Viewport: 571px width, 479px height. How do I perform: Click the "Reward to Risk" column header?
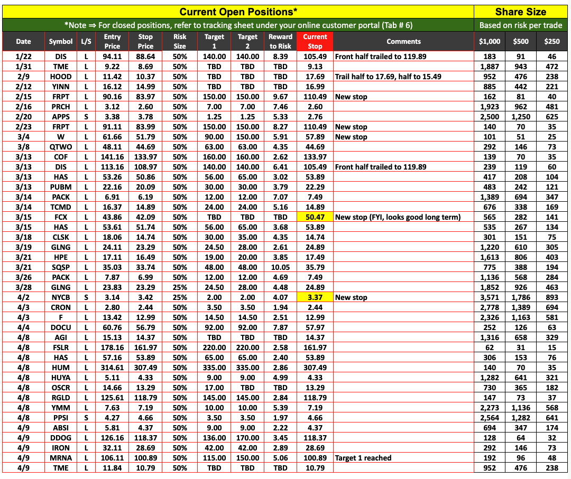[280, 41]
